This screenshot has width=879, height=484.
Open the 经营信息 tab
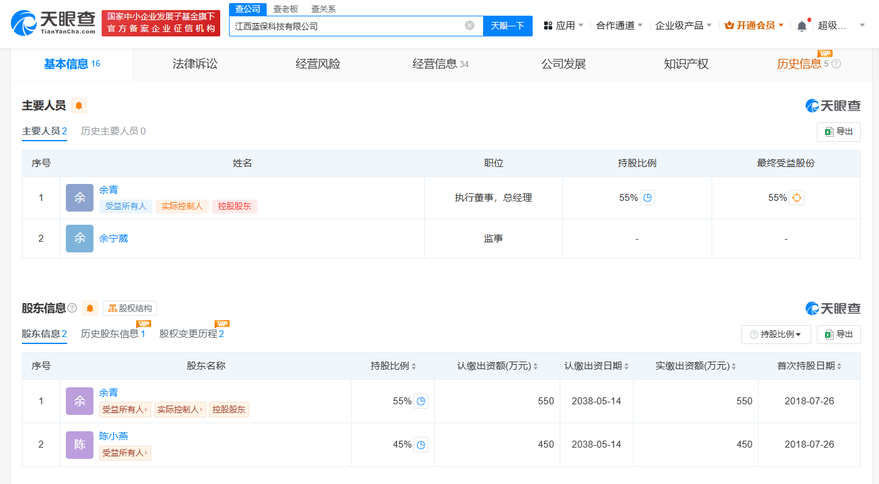click(440, 64)
